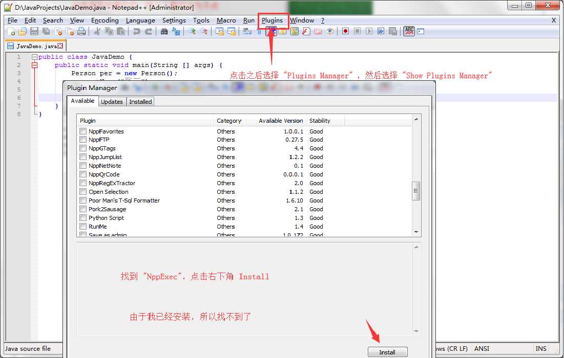This screenshot has width=564, height=358.
Task: Open Folder as Workspace toolbar icon
Action: 318,32
